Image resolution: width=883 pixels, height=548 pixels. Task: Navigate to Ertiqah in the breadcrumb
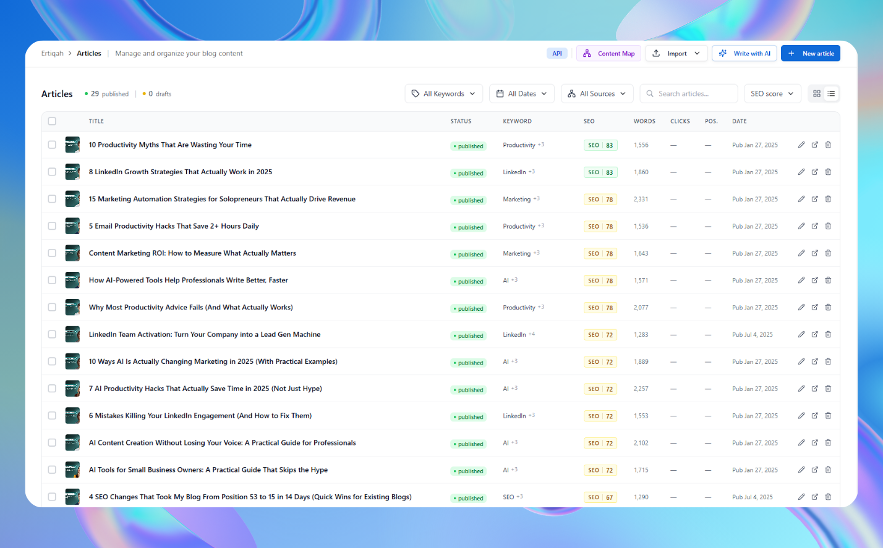click(52, 53)
